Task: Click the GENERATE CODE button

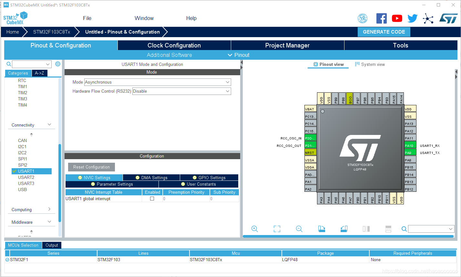Action: tap(384, 32)
